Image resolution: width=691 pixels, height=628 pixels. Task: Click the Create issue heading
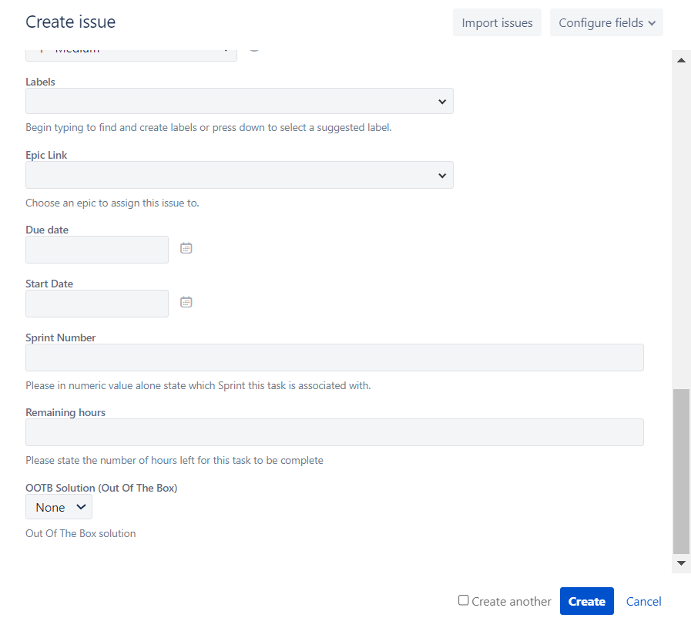[x=71, y=22]
